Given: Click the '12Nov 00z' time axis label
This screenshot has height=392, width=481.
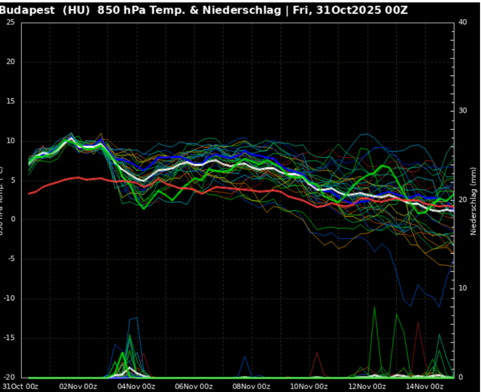Looking at the screenshot, I should pyautogui.click(x=366, y=386).
